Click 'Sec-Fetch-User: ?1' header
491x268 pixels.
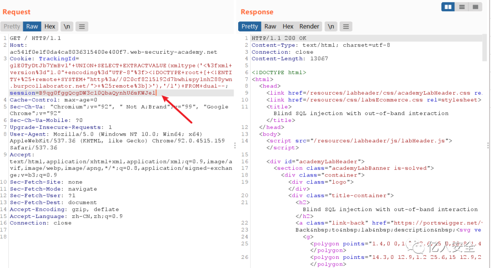43,196
